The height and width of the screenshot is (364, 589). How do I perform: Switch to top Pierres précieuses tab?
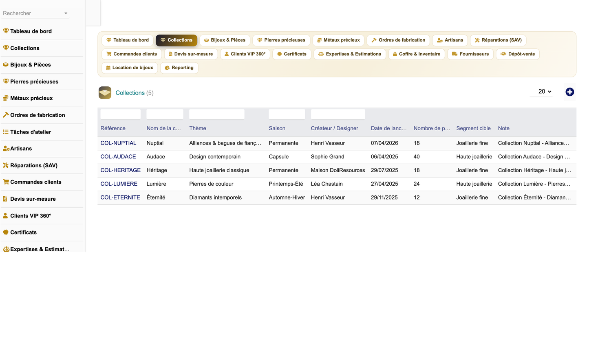[x=281, y=40]
